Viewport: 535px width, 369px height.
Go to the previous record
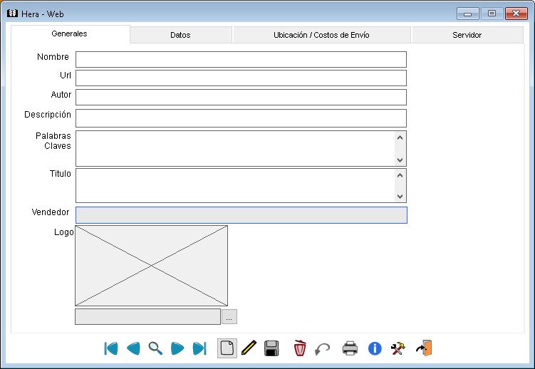133,348
